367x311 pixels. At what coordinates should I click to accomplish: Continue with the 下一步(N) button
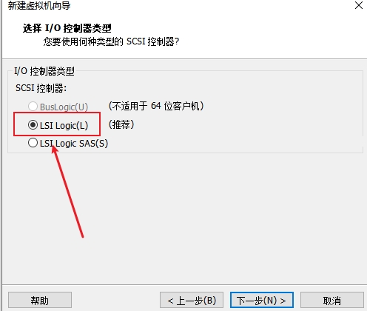[x=262, y=300]
